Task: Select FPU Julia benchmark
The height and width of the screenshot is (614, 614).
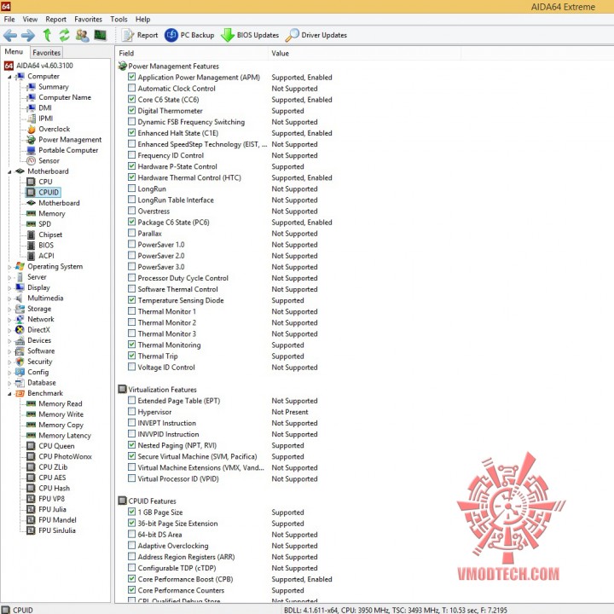Action: pyautogui.click(x=46, y=509)
